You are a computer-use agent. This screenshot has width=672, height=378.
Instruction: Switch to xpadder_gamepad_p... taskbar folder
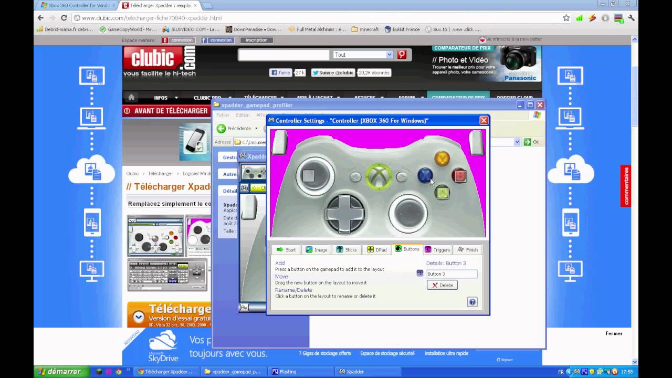coord(233,372)
